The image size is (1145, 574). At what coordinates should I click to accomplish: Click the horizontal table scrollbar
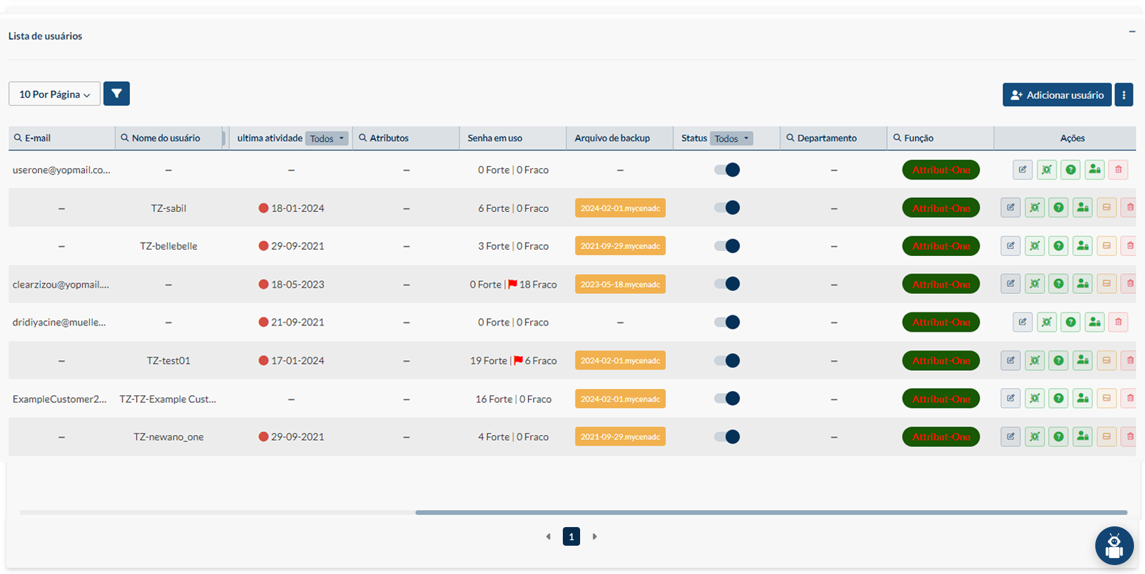(x=771, y=513)
